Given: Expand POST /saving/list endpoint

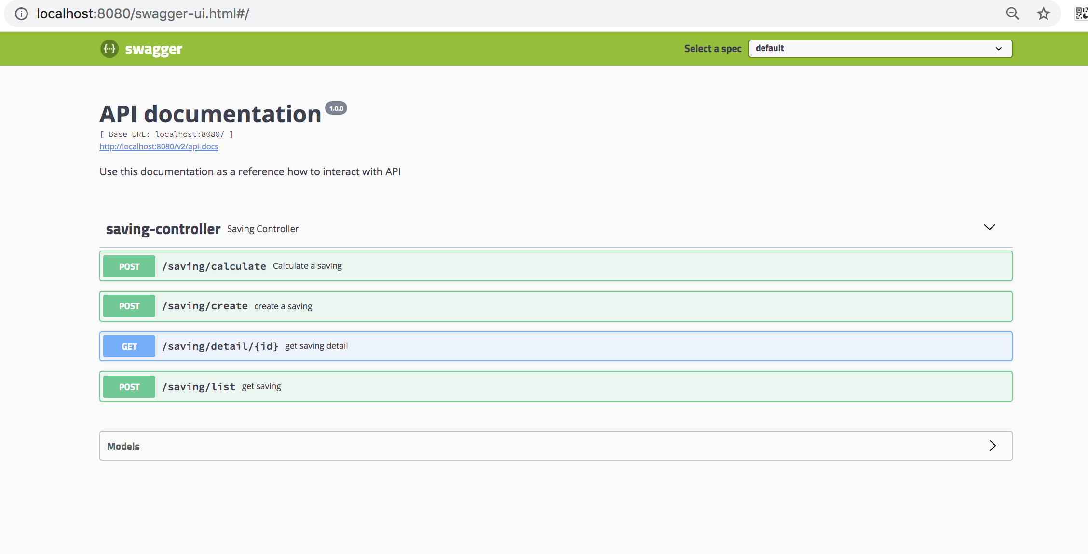Looking at the screenshot, I should point(556,386).
